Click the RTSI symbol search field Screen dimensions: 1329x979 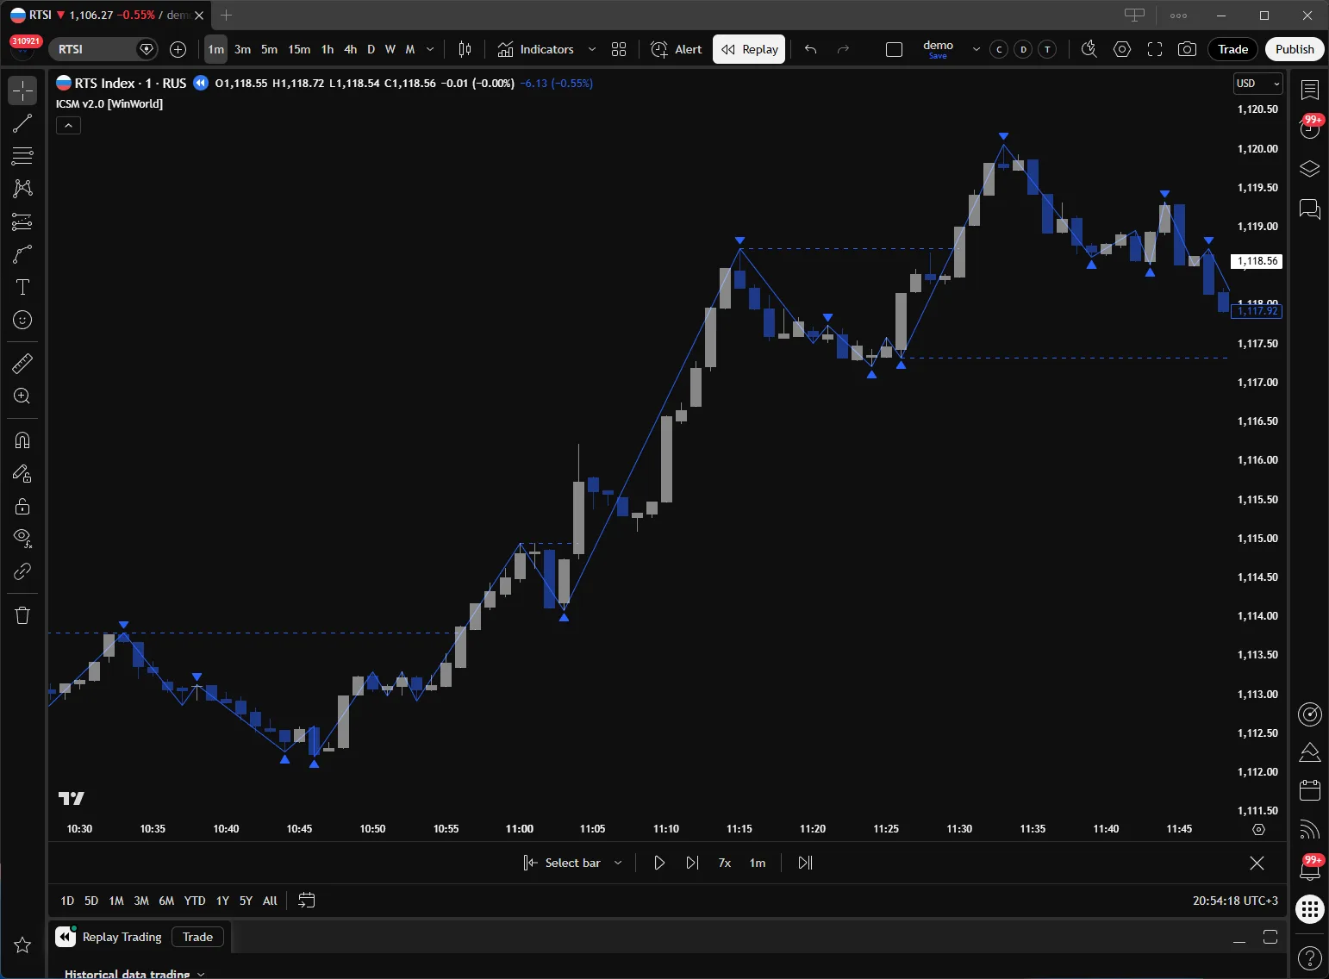tap(93, 49)
